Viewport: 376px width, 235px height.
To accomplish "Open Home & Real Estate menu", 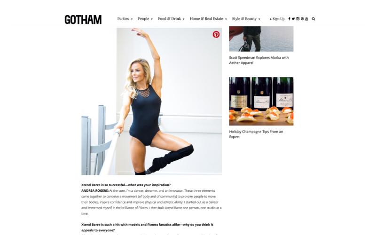I will coord(208,19).
